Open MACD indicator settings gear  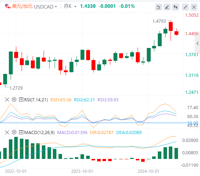tap(14, 132)
